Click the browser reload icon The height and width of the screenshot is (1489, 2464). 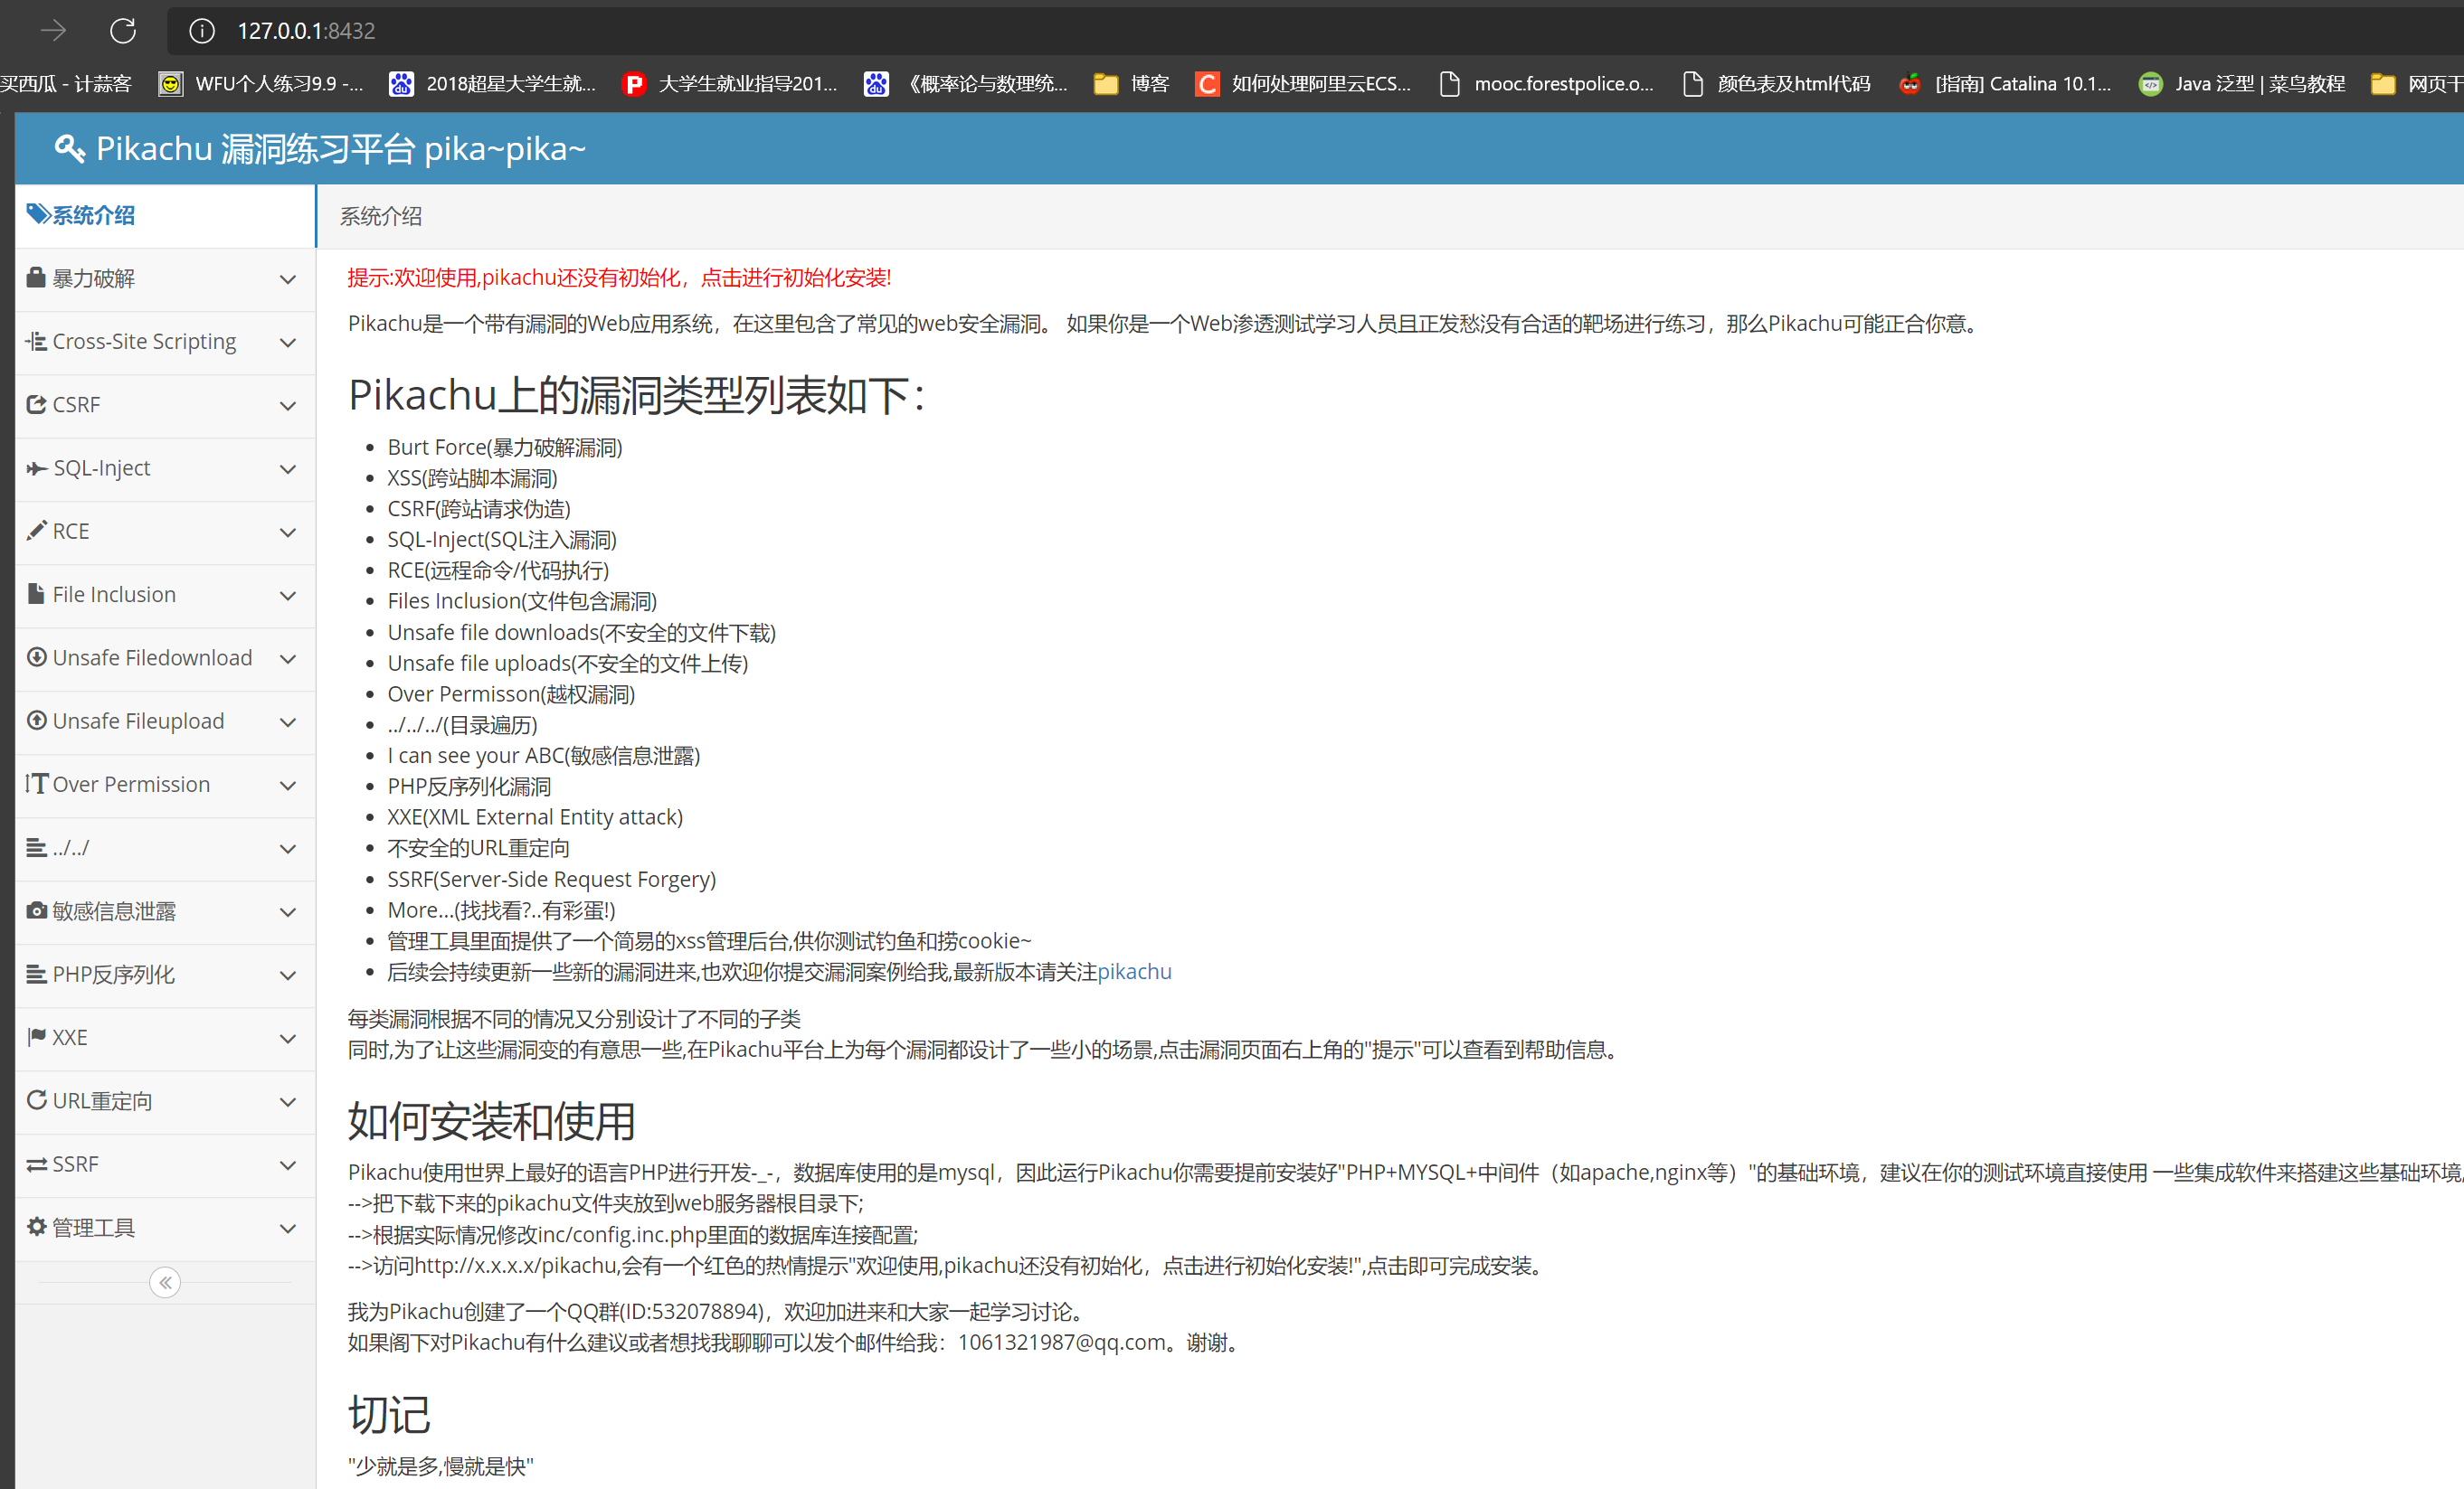point(123,30)
